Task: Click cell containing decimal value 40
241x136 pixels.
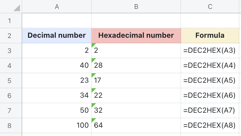Action: point(57,66)
